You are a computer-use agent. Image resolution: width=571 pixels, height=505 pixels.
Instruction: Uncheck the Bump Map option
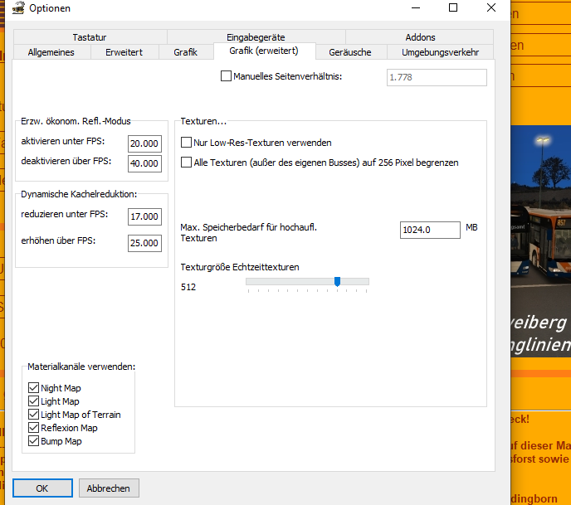tap(34, 441)
